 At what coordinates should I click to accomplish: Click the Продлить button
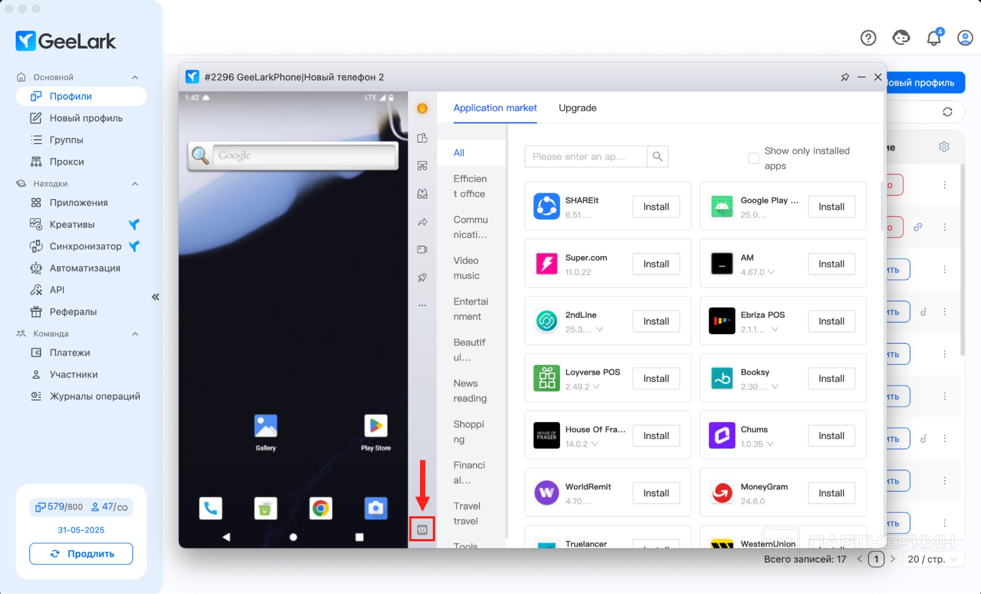click(81, 553)
